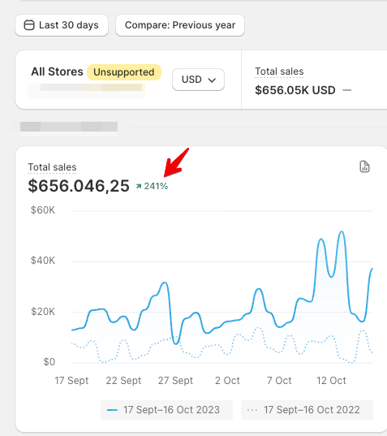The image size is (387, 436).
Task: Open the Total sales report icon
Action: pyautogui.click(x=364, y=166)
